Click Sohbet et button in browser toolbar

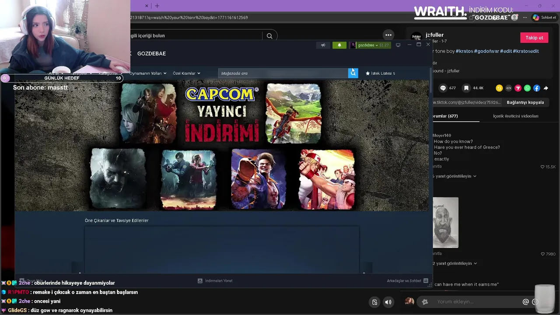545,17
